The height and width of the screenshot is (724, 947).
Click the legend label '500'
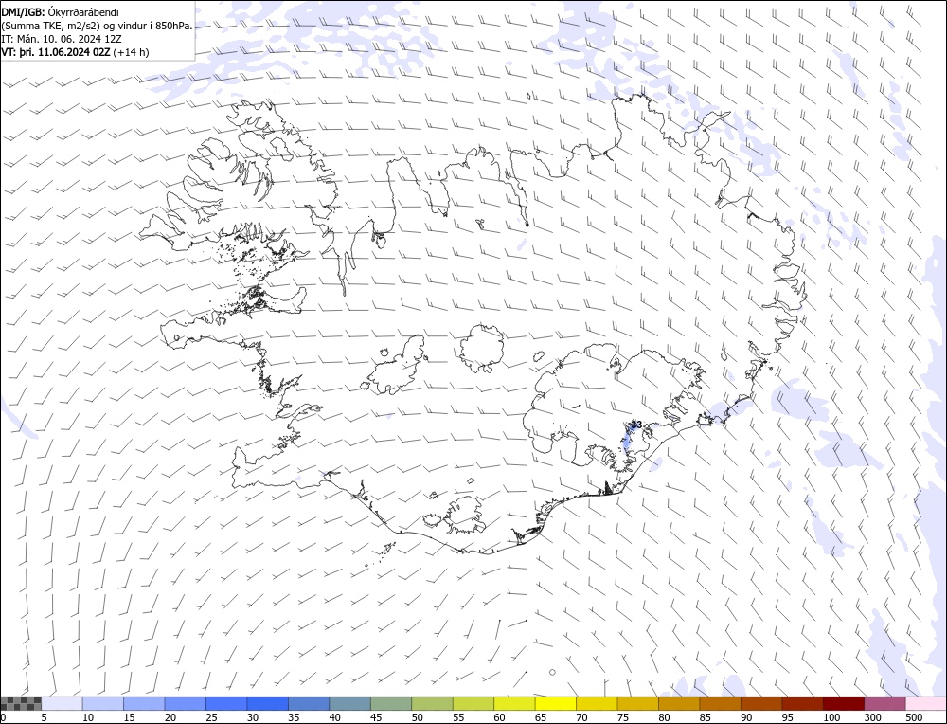pyautogui.click(x=913, y=717)
